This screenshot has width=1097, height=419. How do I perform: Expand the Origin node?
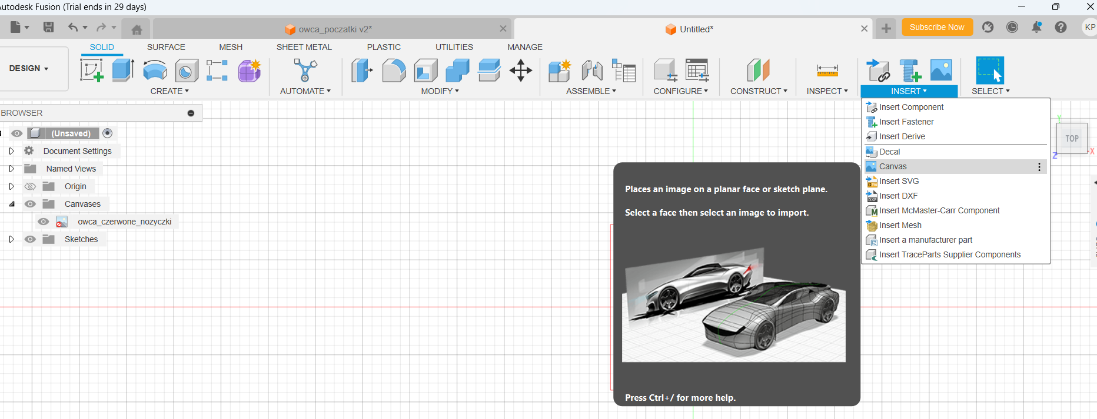[x=11, y=186]
